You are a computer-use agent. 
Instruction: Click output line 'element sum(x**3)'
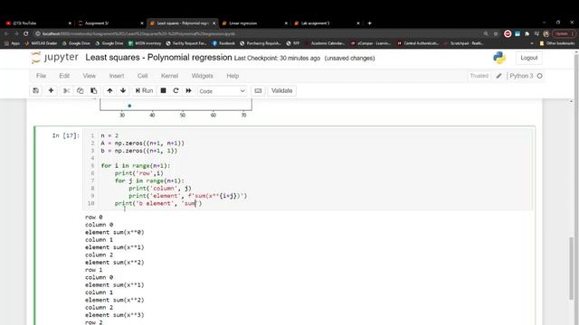[x=115, y=315]
